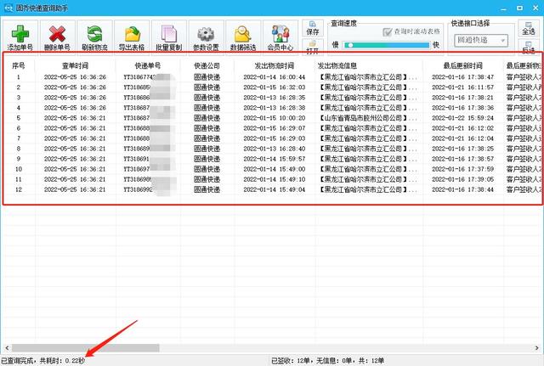544x366 pixels.
Task: Open 参数设置 gear settings icon
Action: (206, 34)
